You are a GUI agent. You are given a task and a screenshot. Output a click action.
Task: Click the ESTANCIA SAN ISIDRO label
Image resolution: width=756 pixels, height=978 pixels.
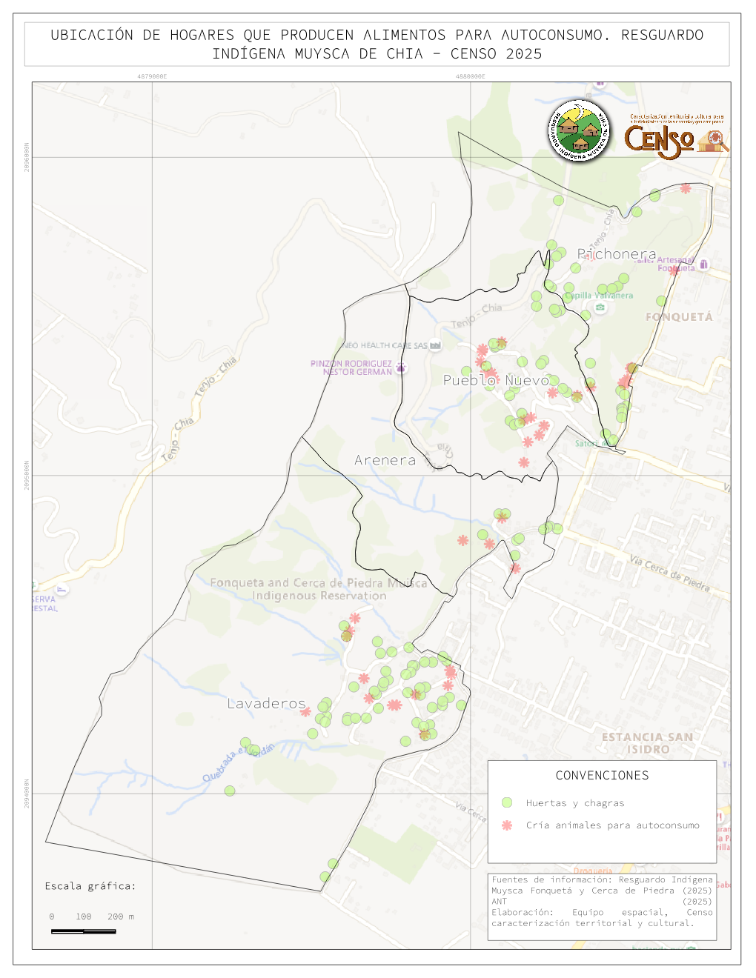point(647,742)
